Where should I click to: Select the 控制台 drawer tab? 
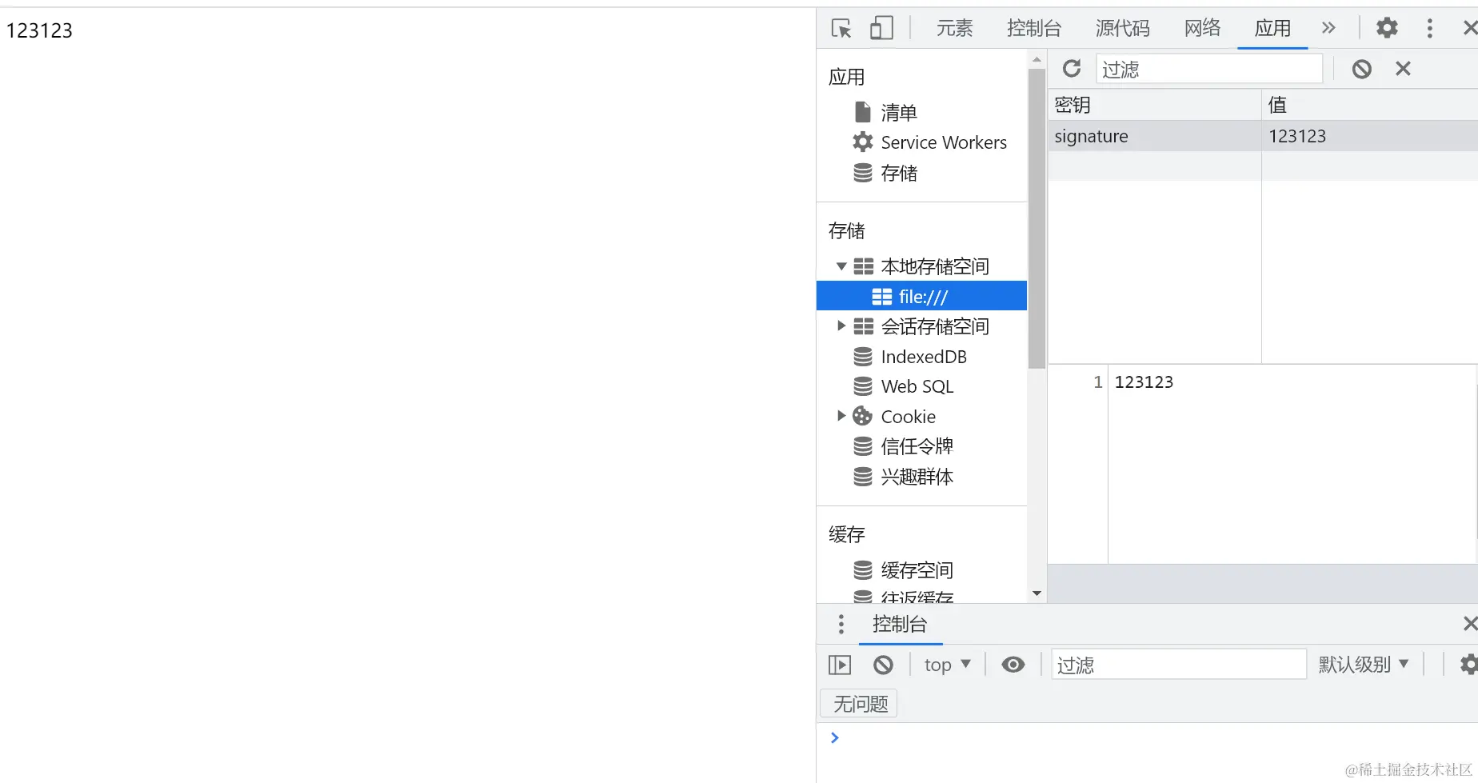click(900, 624)
